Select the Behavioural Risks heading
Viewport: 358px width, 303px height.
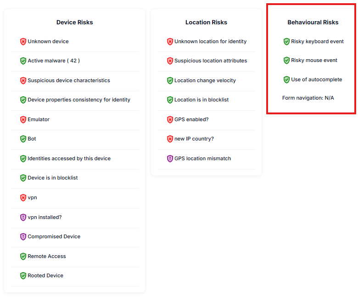[313, 22]
